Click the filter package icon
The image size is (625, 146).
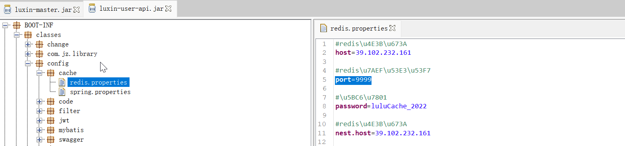tap(51, 111)
